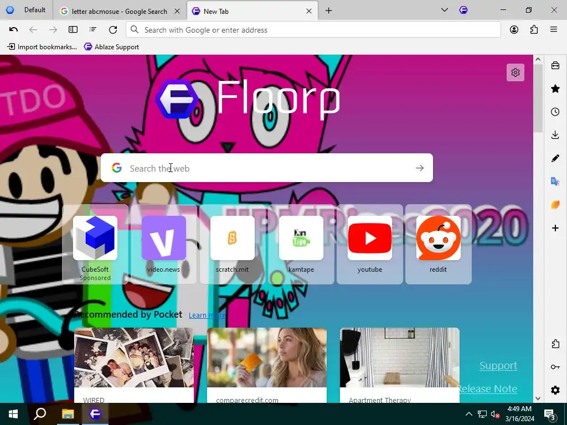Image resolution: width=567 pixels, height=425 pixels.
Task: Click Floorp icon in taskbar
Action: [x=95, y=414]
